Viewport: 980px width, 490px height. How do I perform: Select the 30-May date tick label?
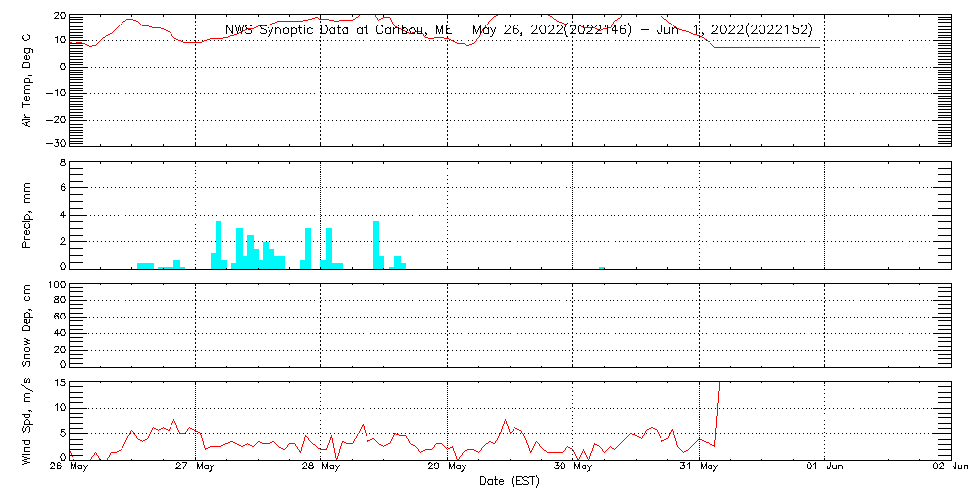(x=573, y=467)
